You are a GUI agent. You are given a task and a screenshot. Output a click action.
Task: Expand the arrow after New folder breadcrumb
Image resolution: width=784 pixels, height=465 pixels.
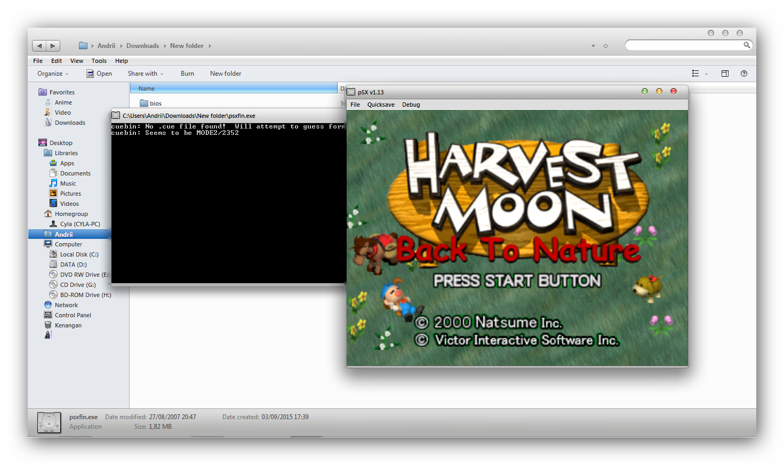coord(210,46)
